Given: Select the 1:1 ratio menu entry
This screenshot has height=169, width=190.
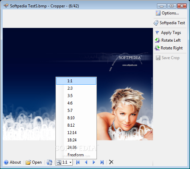Looking at the screenshot, I should [76, 81].
